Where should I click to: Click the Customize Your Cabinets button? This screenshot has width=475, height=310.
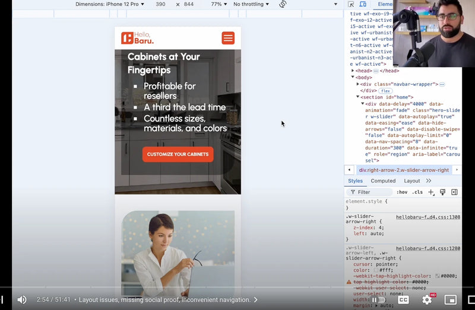(x=178, y=154)
